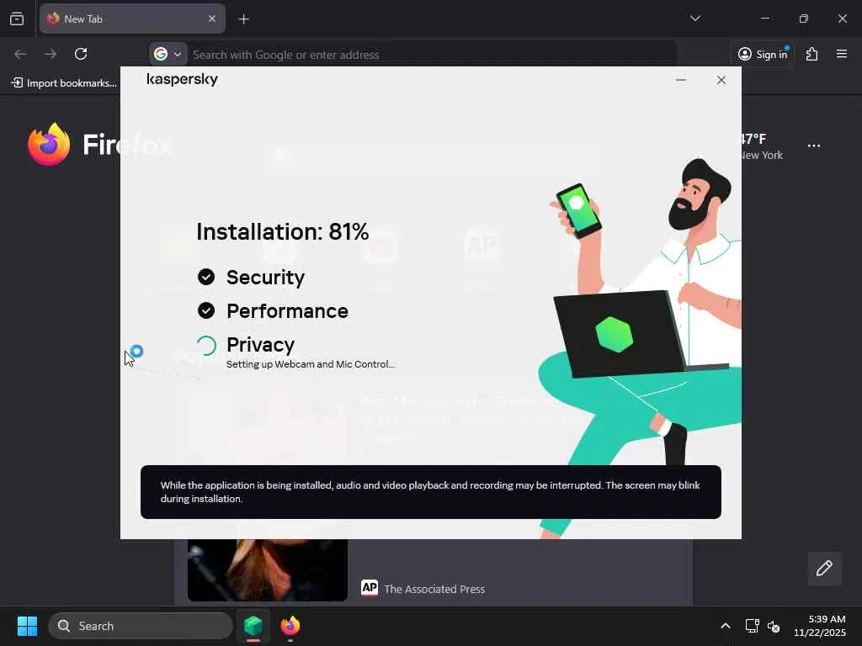Screen dimensions: 862x646
Task: Reload the current page
Action: pyautogui.click(x=81, y=54)
